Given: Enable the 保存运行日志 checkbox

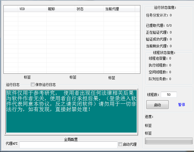Looking at the screenshot, I should pos(33,85).
